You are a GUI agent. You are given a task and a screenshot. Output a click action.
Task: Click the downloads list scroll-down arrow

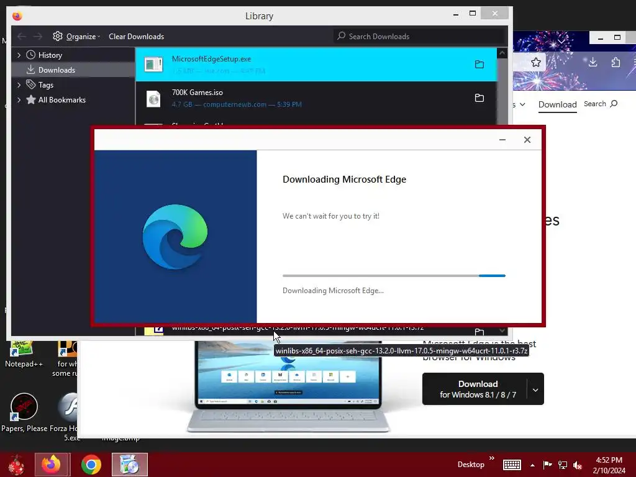[502, 330]
